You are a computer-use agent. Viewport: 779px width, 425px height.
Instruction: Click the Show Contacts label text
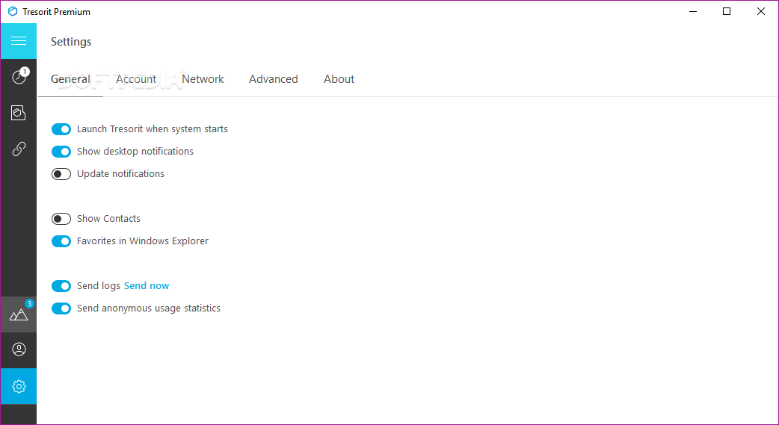pos(109,218)
